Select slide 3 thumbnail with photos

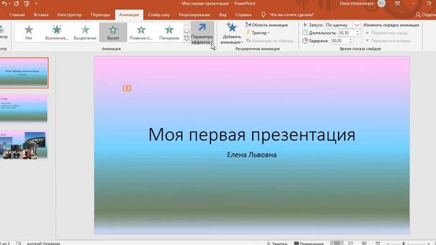24,145
